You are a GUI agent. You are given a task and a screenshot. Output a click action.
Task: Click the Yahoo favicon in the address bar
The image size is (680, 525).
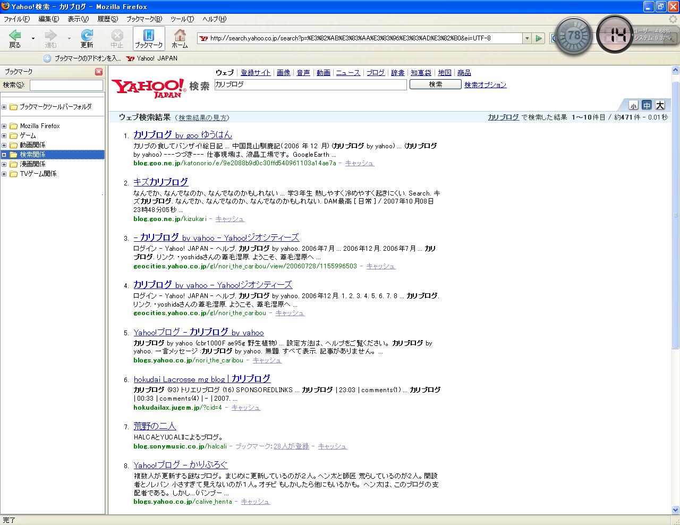coord(203,38)
